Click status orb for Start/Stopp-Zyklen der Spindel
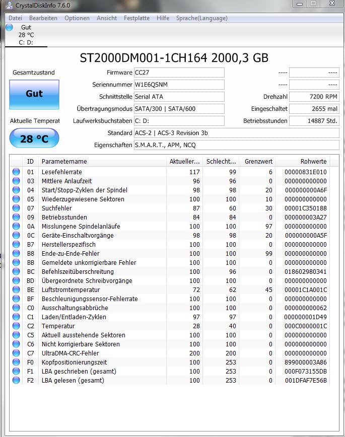This screenshot has width=345, height=437. coord(16,190)
